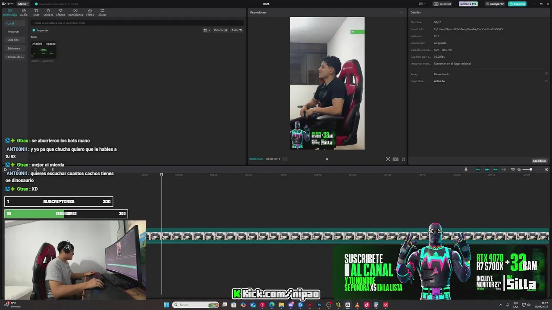Select the video clip on the timeline
552x310 pixels.
coord(347,236)
